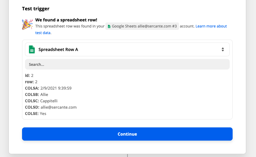This screenshot has width=256, height=157.
Task: Click the up-down chevron on the row selector
Action: 223,49
